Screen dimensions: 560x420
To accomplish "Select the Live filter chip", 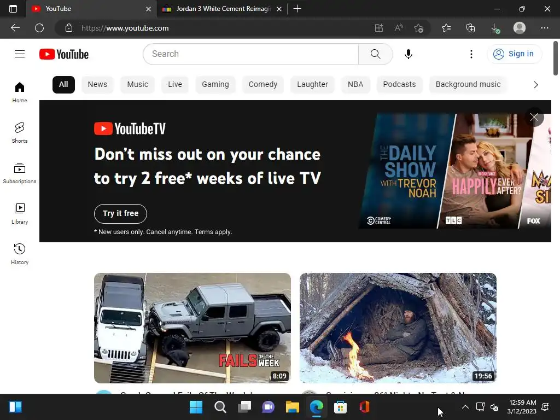I will (175, 85).
